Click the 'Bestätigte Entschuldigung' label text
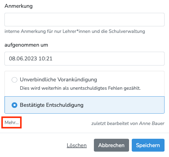 point(52,105)
